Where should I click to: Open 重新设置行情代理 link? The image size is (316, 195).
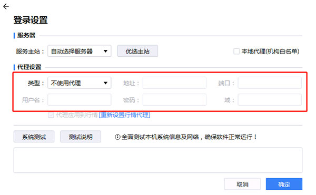tap(124, 115)
